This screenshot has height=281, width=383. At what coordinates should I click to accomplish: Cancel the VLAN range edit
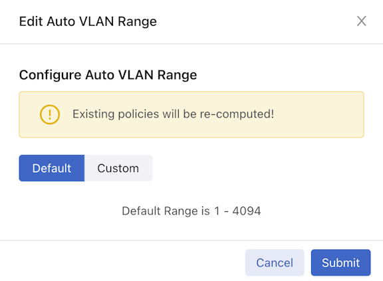pos(275,262)
